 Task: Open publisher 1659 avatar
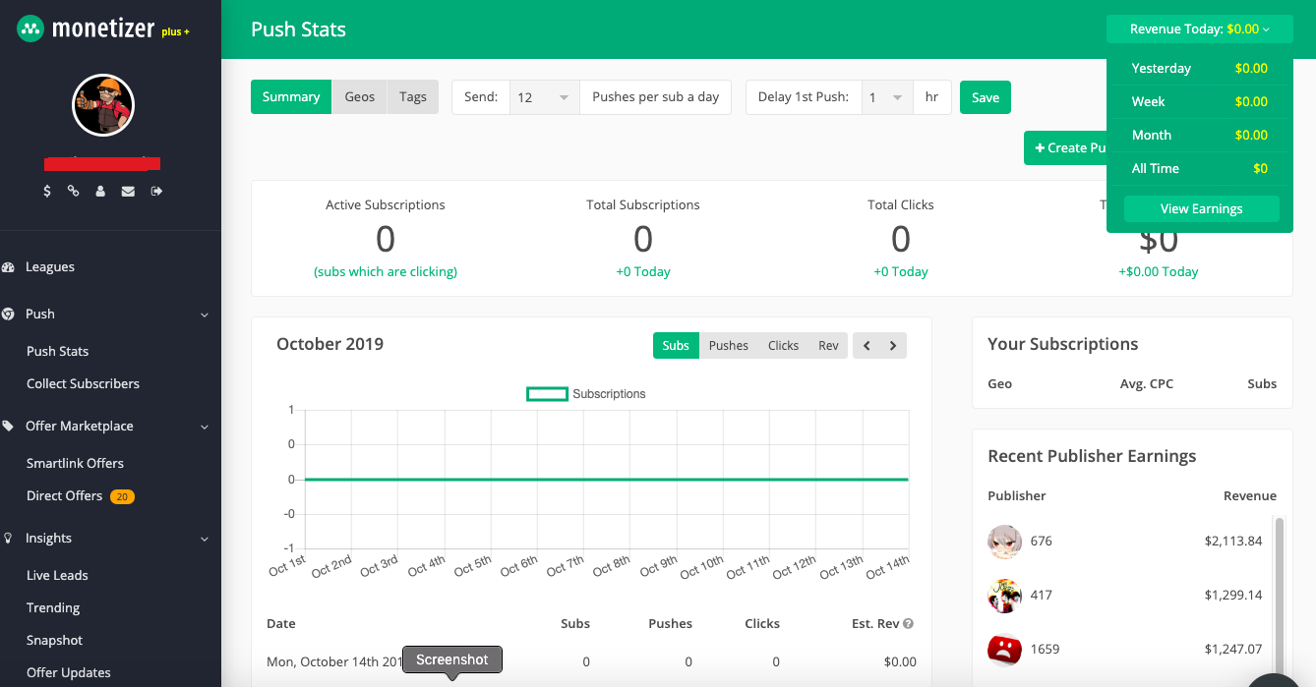1005,649
